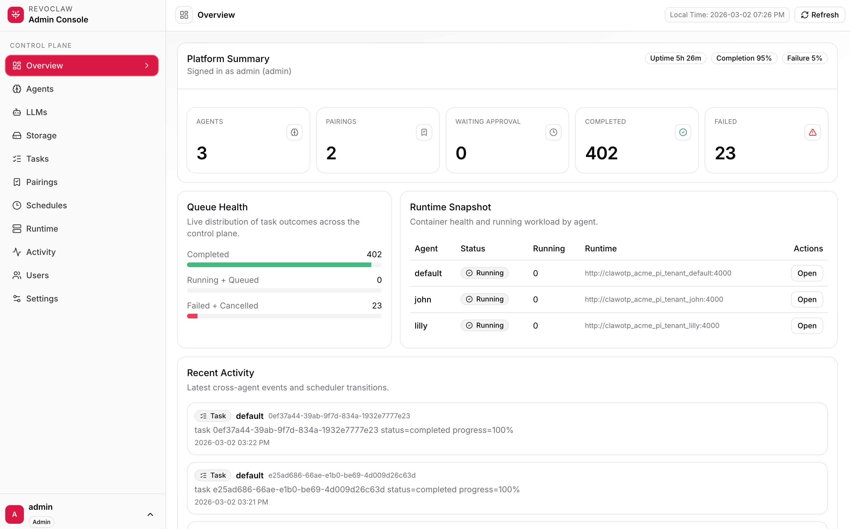Open the john agent runtime
850x529 pixels.
806,299
